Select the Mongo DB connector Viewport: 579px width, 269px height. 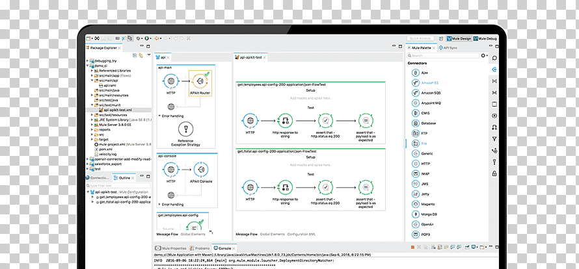click(425, 214)
